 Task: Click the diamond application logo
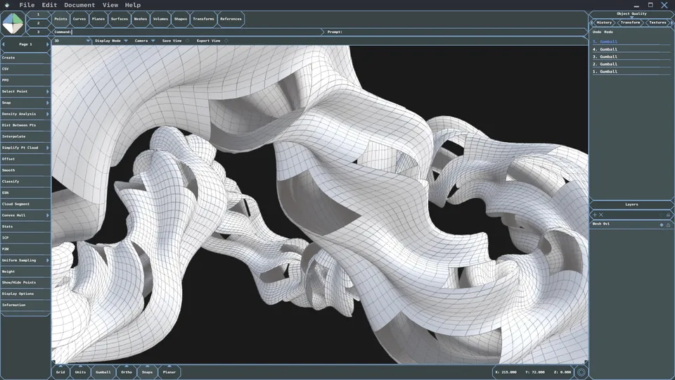tap(13, 23)
